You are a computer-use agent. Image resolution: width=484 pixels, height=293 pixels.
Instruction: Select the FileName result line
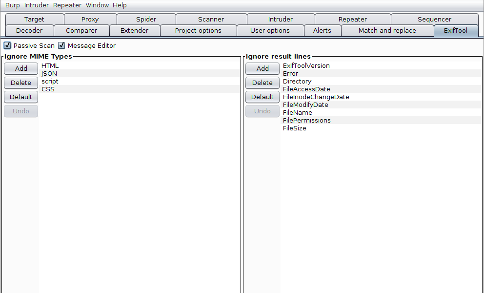[x=381, y=112]
